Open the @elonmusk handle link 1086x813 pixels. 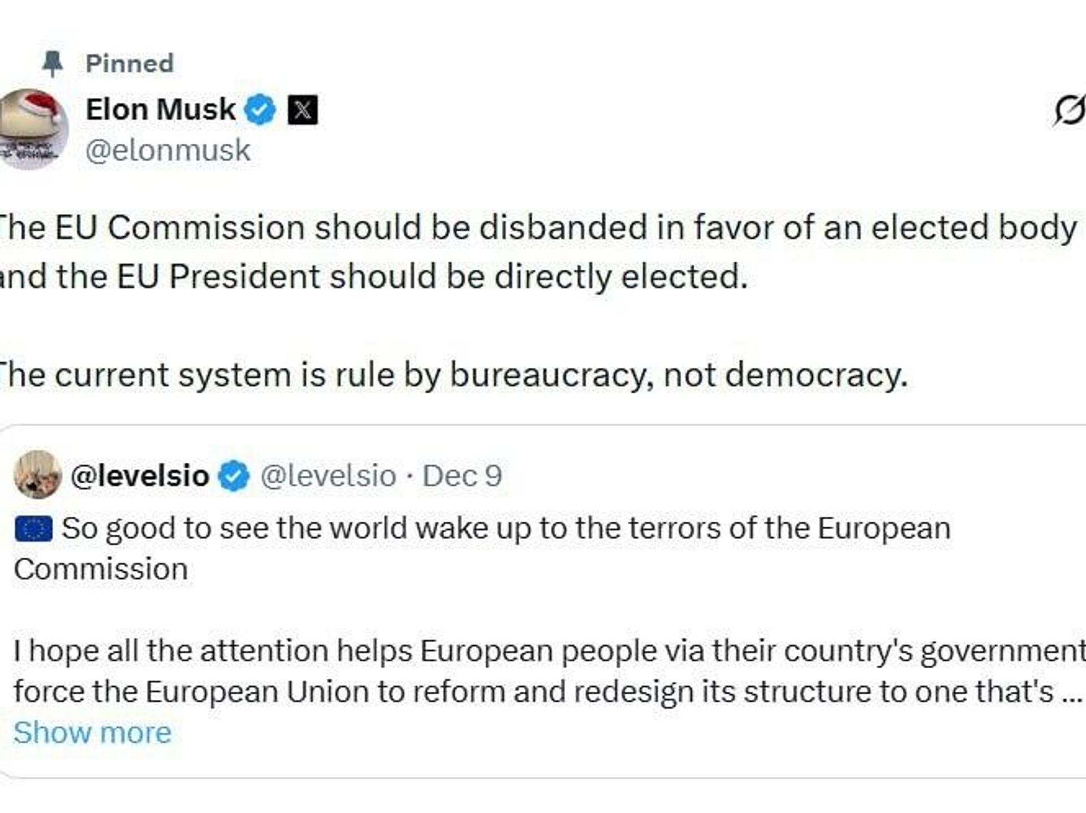[167, 150]
